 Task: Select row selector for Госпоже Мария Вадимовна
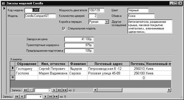coord(13,73)
